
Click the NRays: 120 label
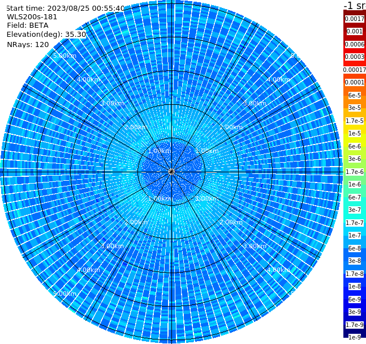[28, 44]
